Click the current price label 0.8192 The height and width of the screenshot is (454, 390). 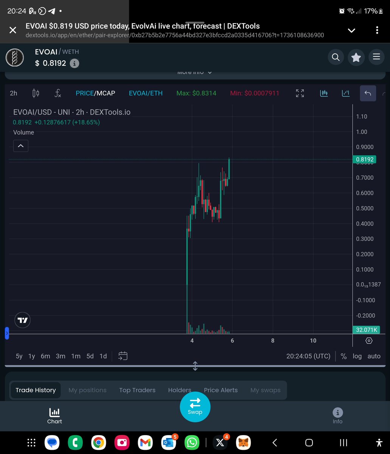click(x=365, y=160)
